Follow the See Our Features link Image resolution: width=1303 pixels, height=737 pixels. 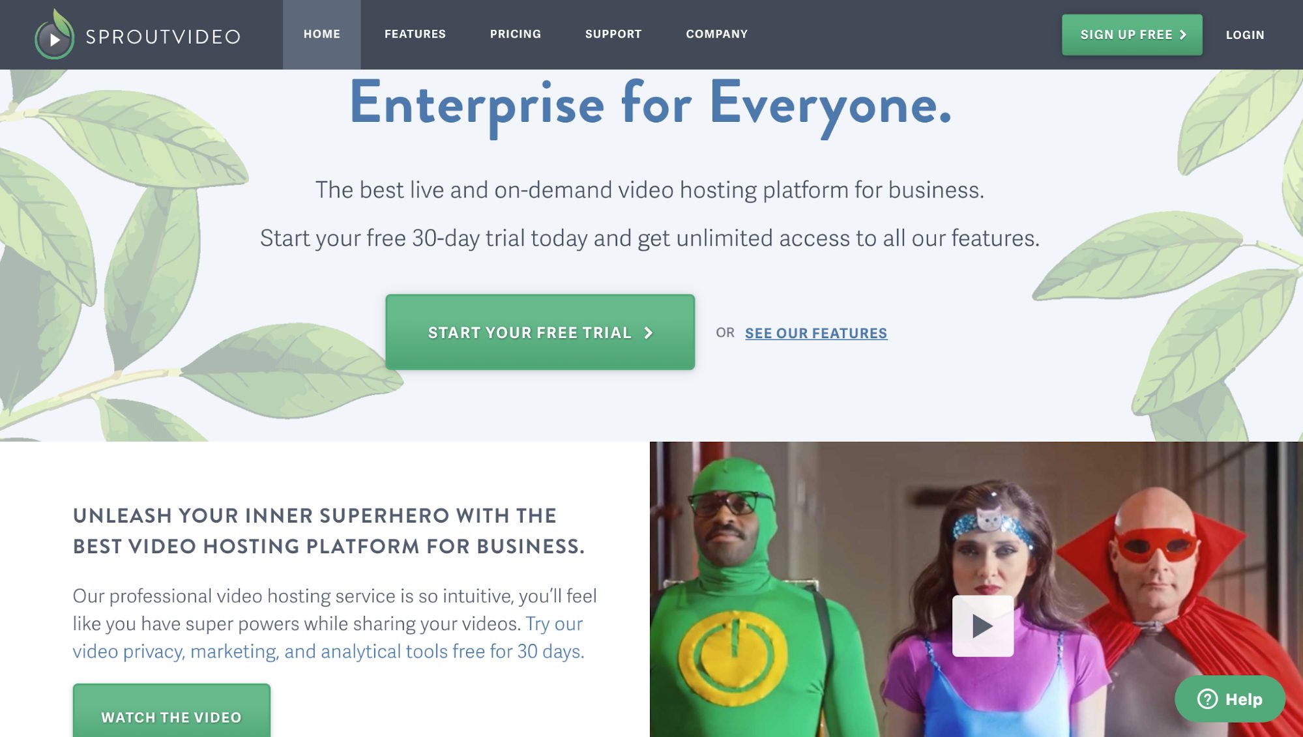pyautogui.click(x=816, y=333)
